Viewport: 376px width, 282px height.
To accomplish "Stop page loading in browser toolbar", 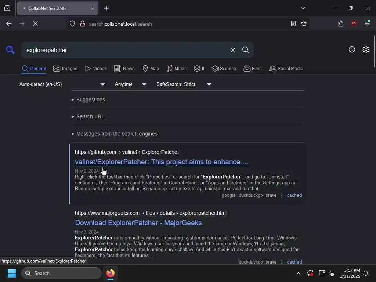I will 35,24.
